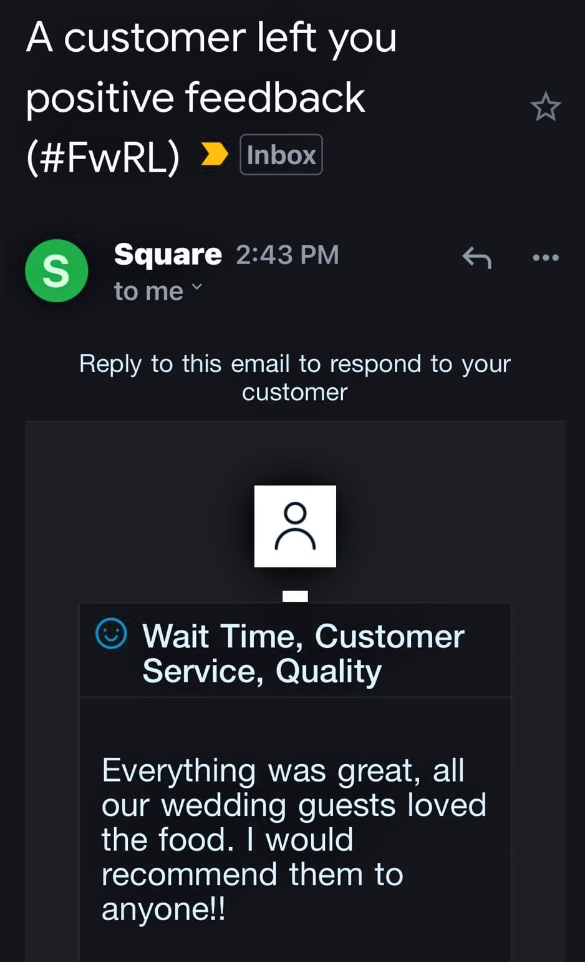
Task: Reply using the arrow icon
Action: (476, 257)
